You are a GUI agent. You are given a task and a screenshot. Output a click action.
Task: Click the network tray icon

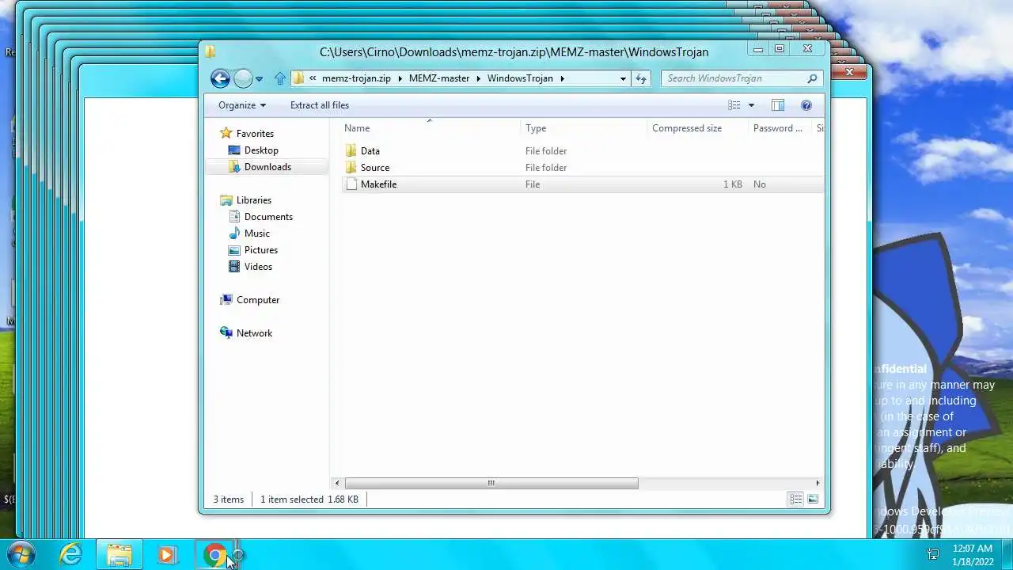pos(933,554)
